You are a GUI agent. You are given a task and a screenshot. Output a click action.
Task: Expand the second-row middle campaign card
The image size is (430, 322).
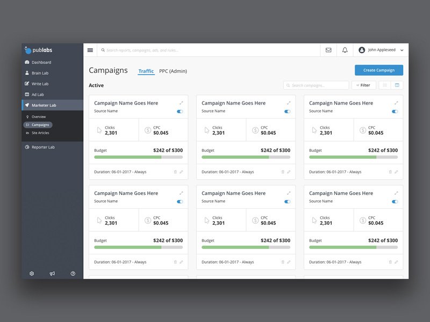289,193
